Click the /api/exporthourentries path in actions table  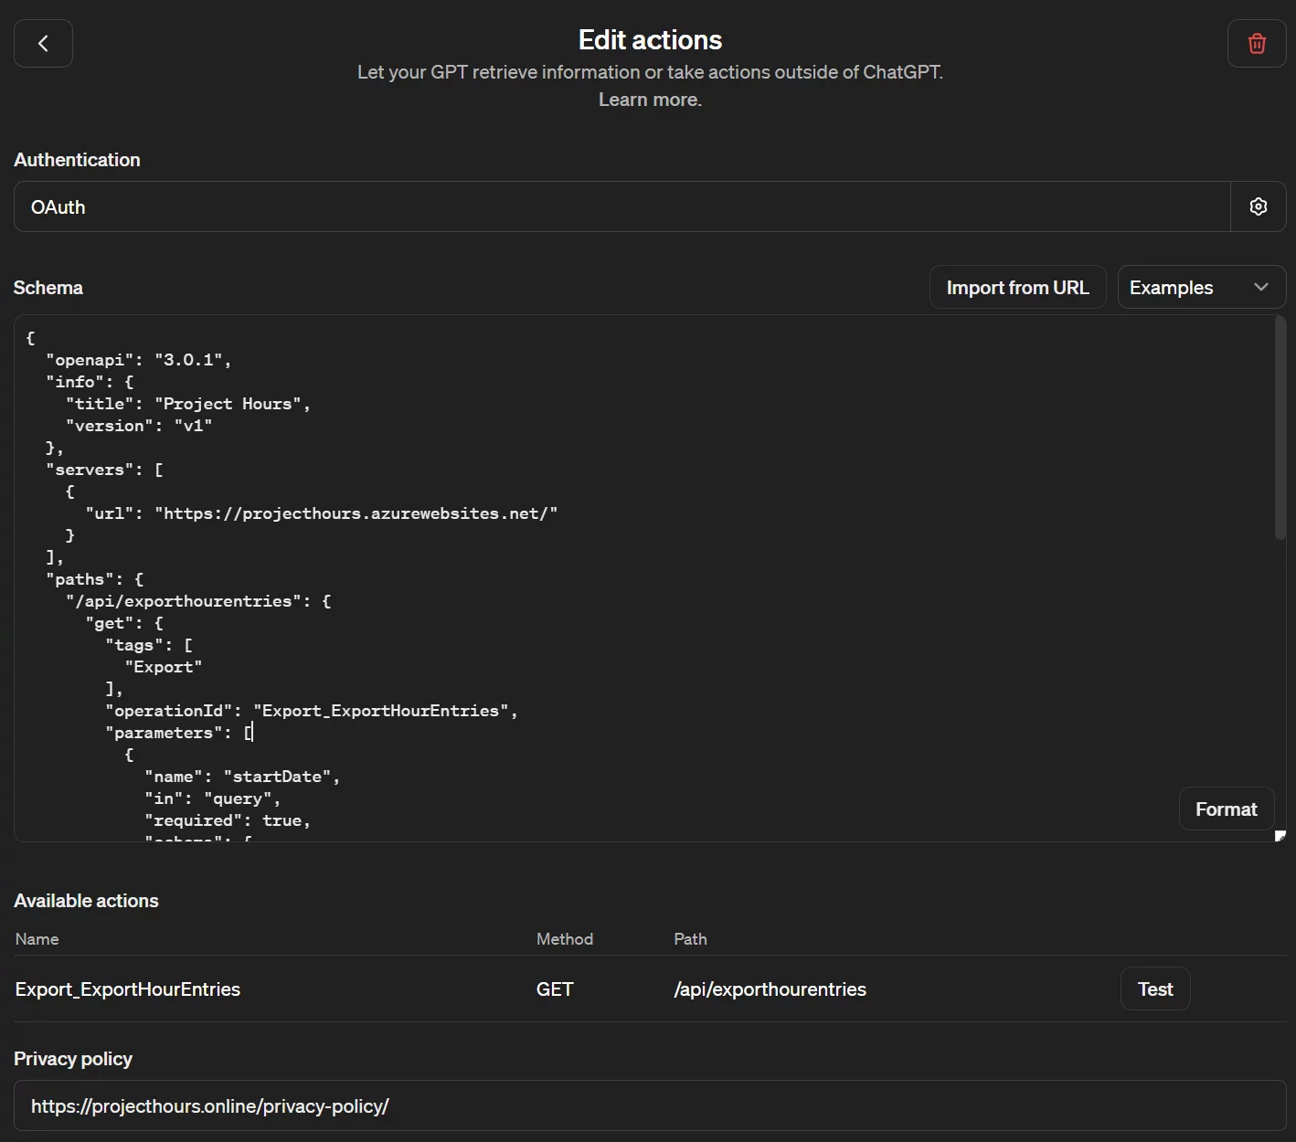tap(770, 989)
